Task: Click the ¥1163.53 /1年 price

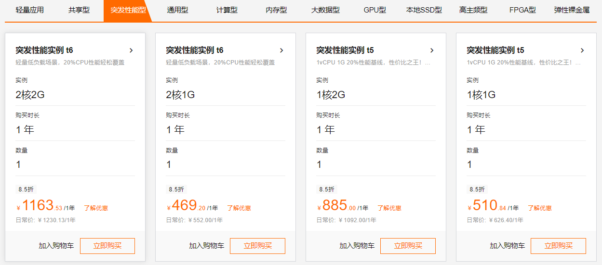Action: coord(46,206)
